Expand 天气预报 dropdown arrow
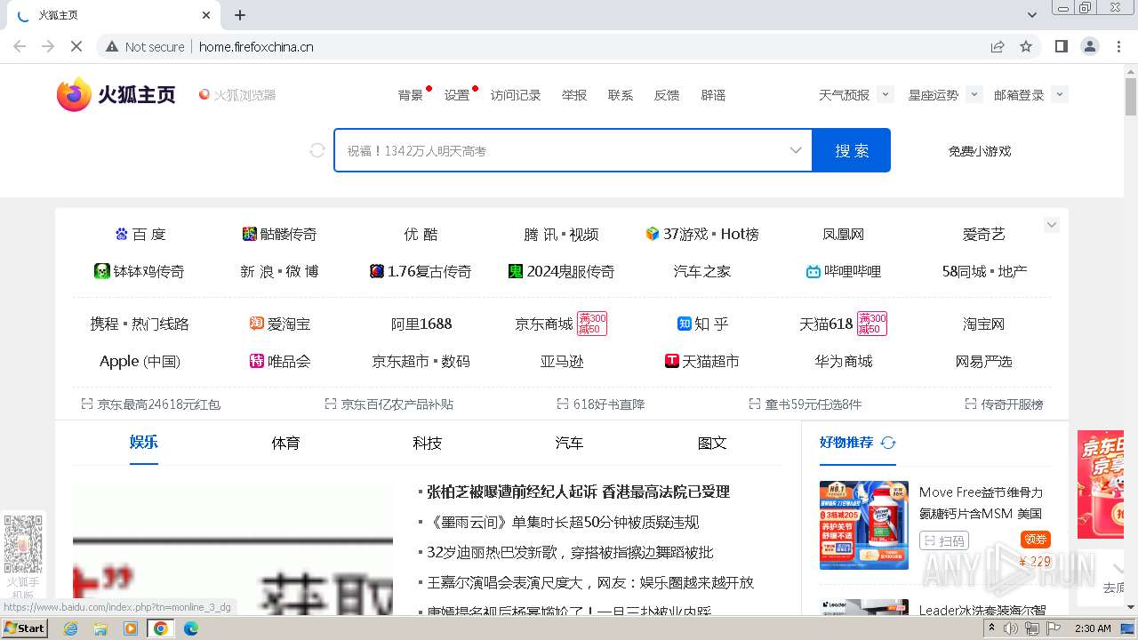This screenshot has width=1138, height=640. tap(885, 94)
